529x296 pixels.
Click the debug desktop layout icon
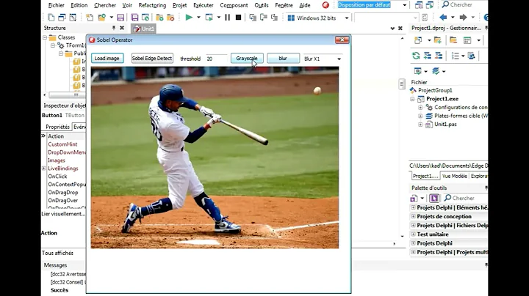[x=430, y=5]
